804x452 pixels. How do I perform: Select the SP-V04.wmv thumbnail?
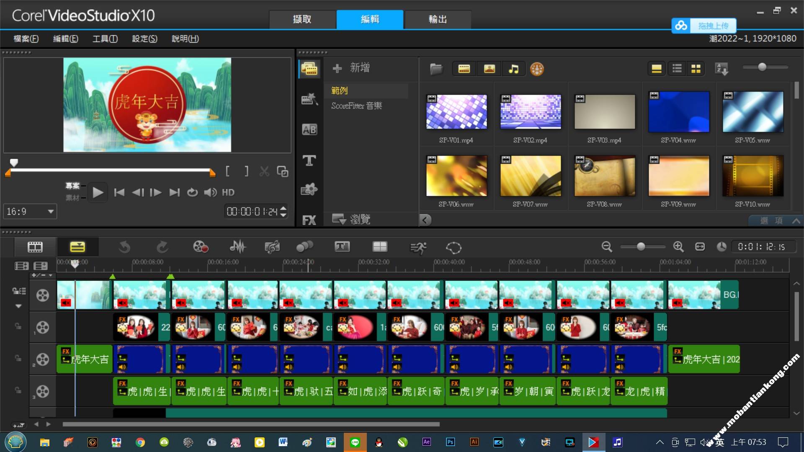678,112
